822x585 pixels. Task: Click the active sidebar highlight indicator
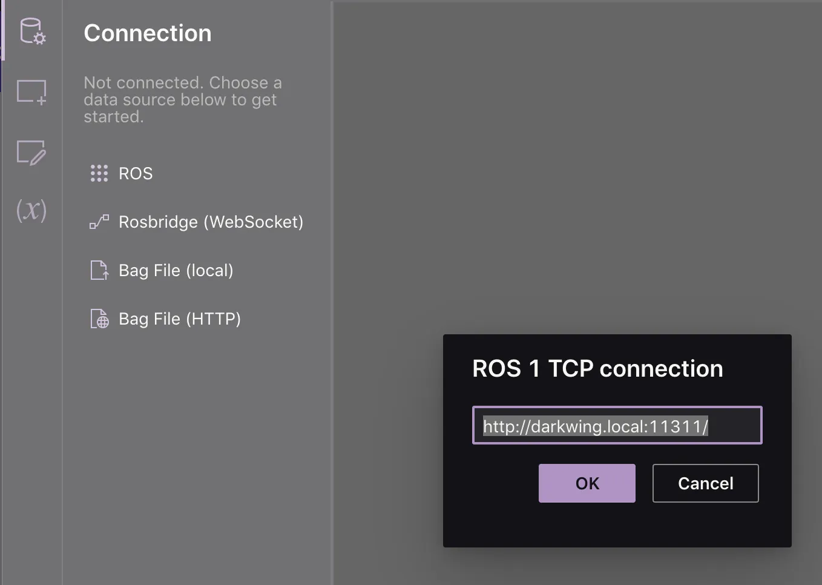coord(2,30)
